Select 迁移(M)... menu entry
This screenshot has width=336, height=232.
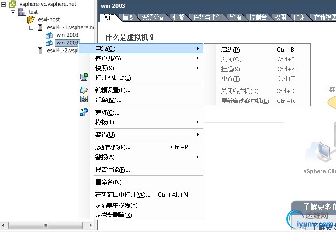coord(141,100)
